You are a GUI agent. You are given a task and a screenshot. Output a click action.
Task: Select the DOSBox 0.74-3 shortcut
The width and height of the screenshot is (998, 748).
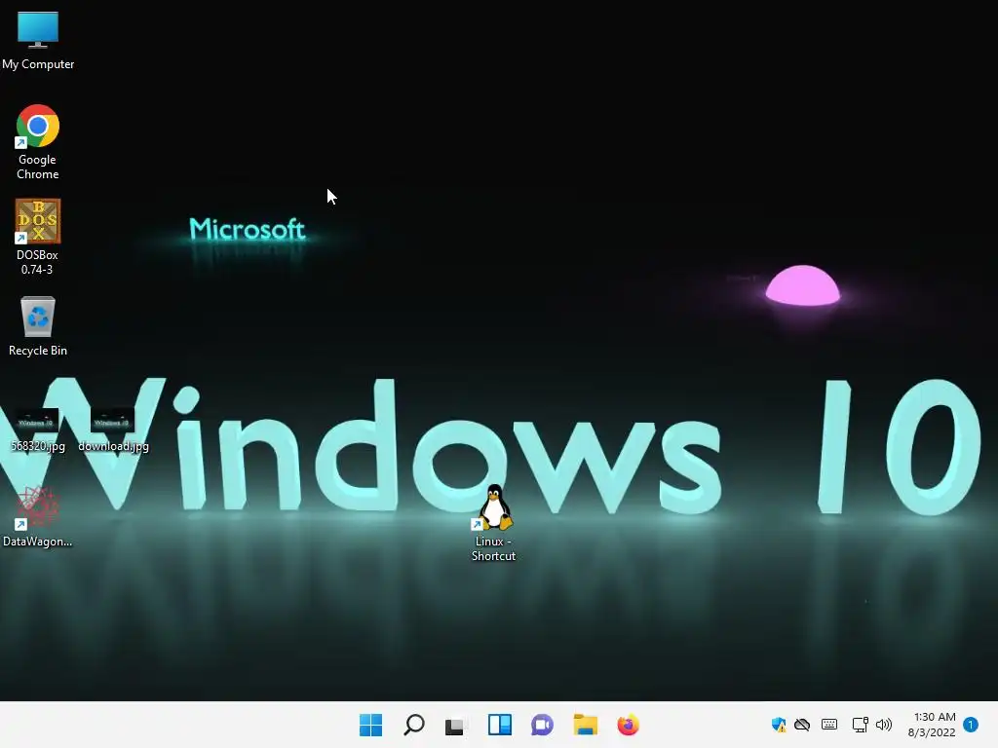coord(38,237)
